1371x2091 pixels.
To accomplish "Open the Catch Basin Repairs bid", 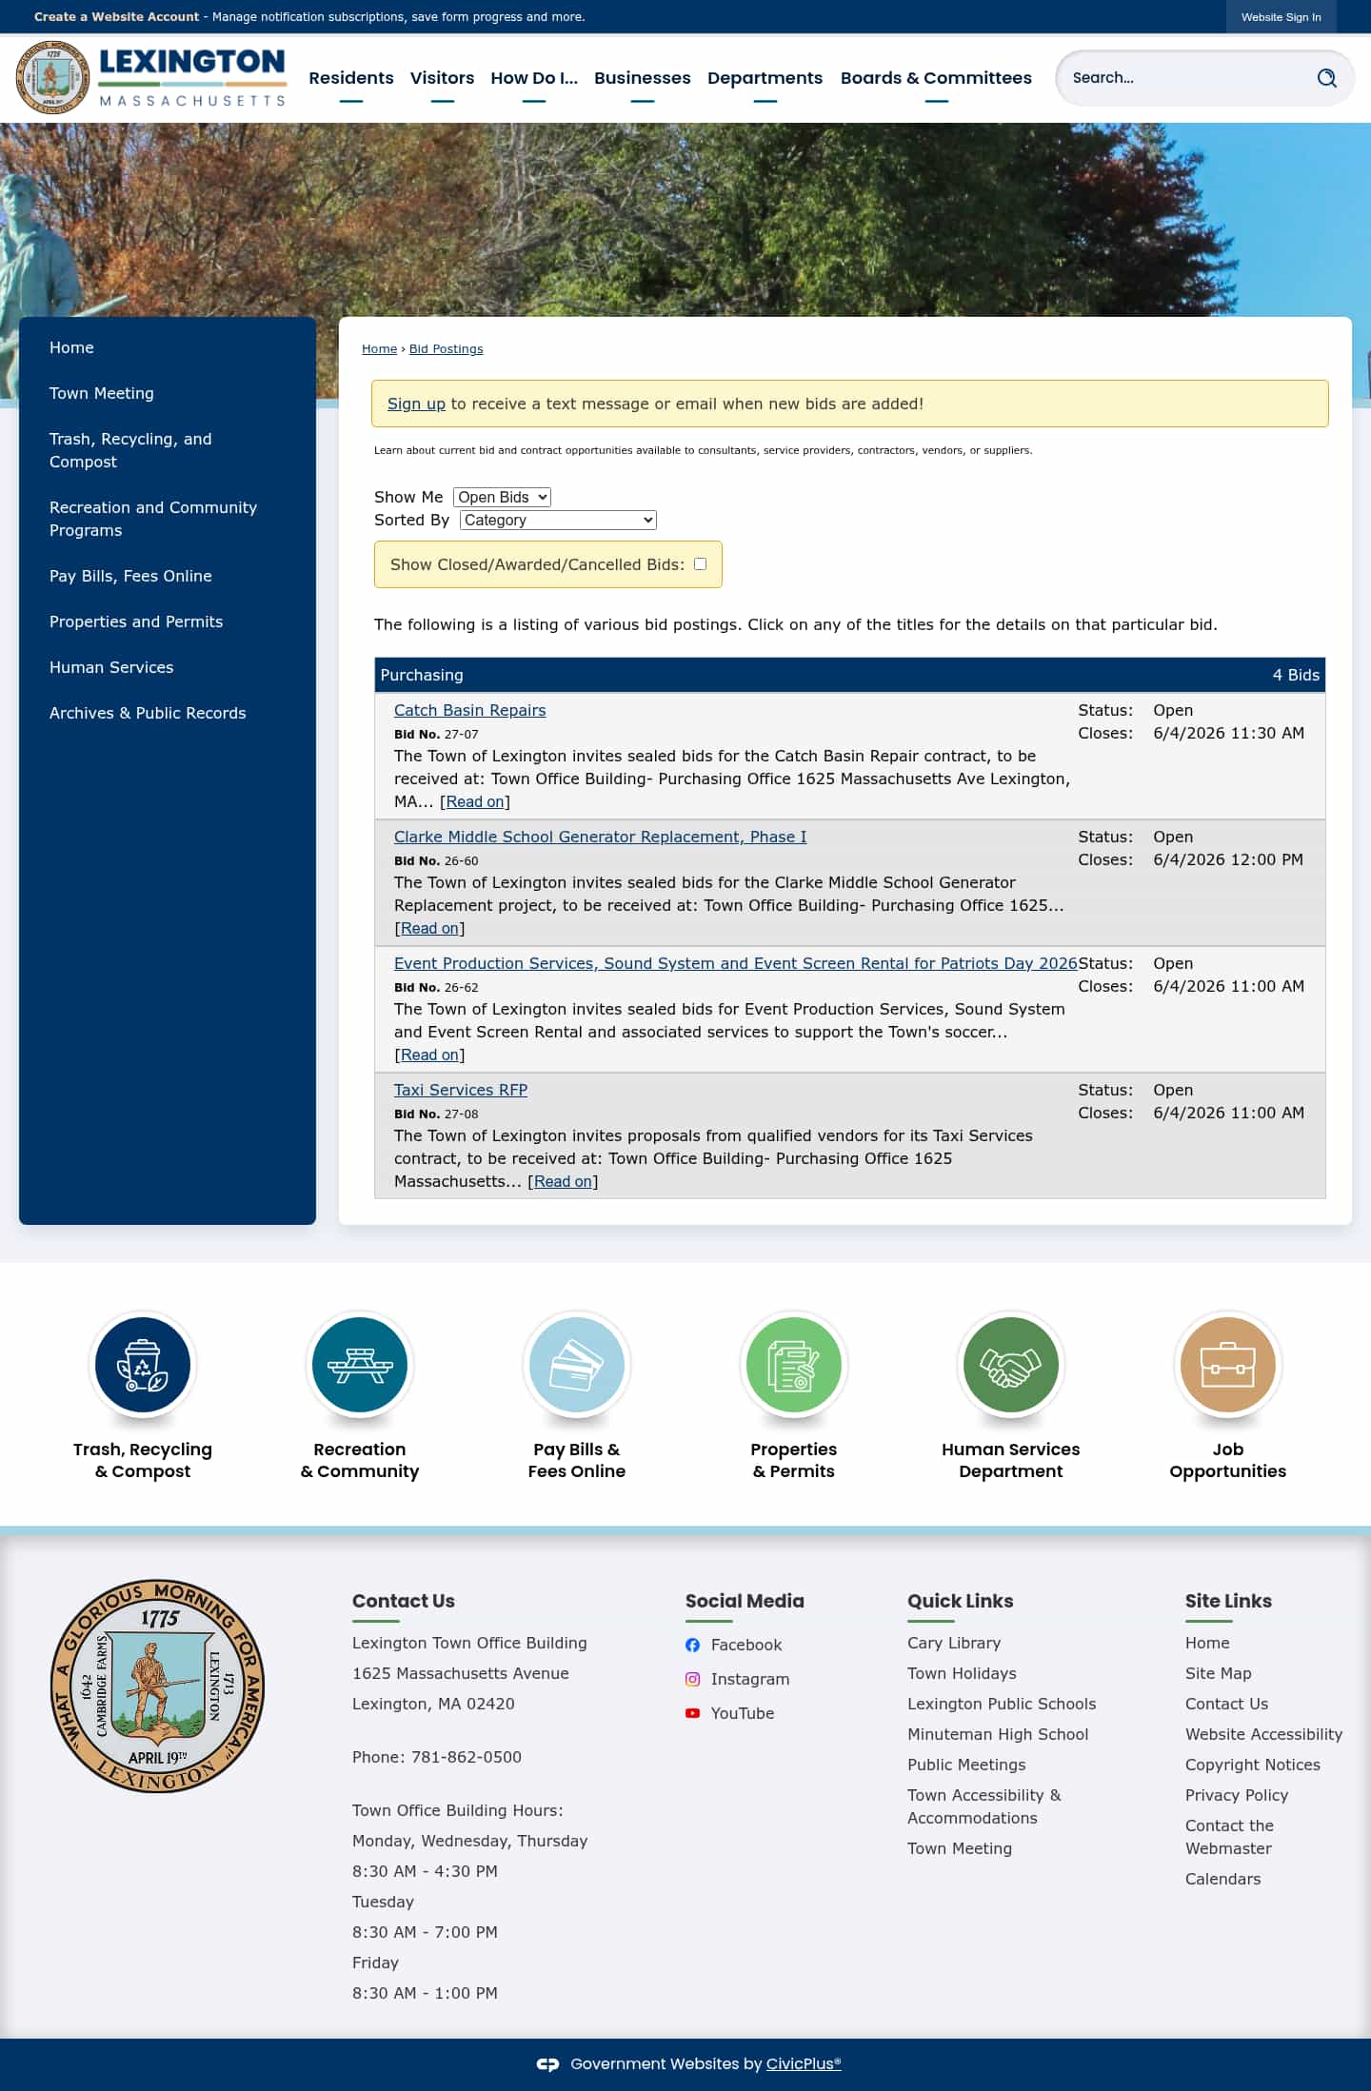I will coord(469,710).
